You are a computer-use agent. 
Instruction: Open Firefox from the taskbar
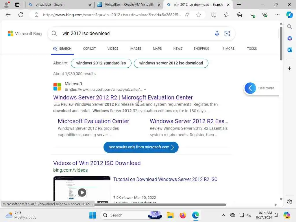coord(183,215)
